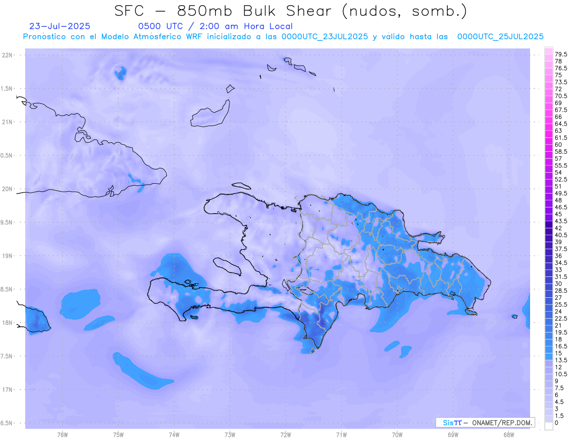571x441 pixels.
Task: Click the "21N" latitude label
Action: tap(8, 122)
